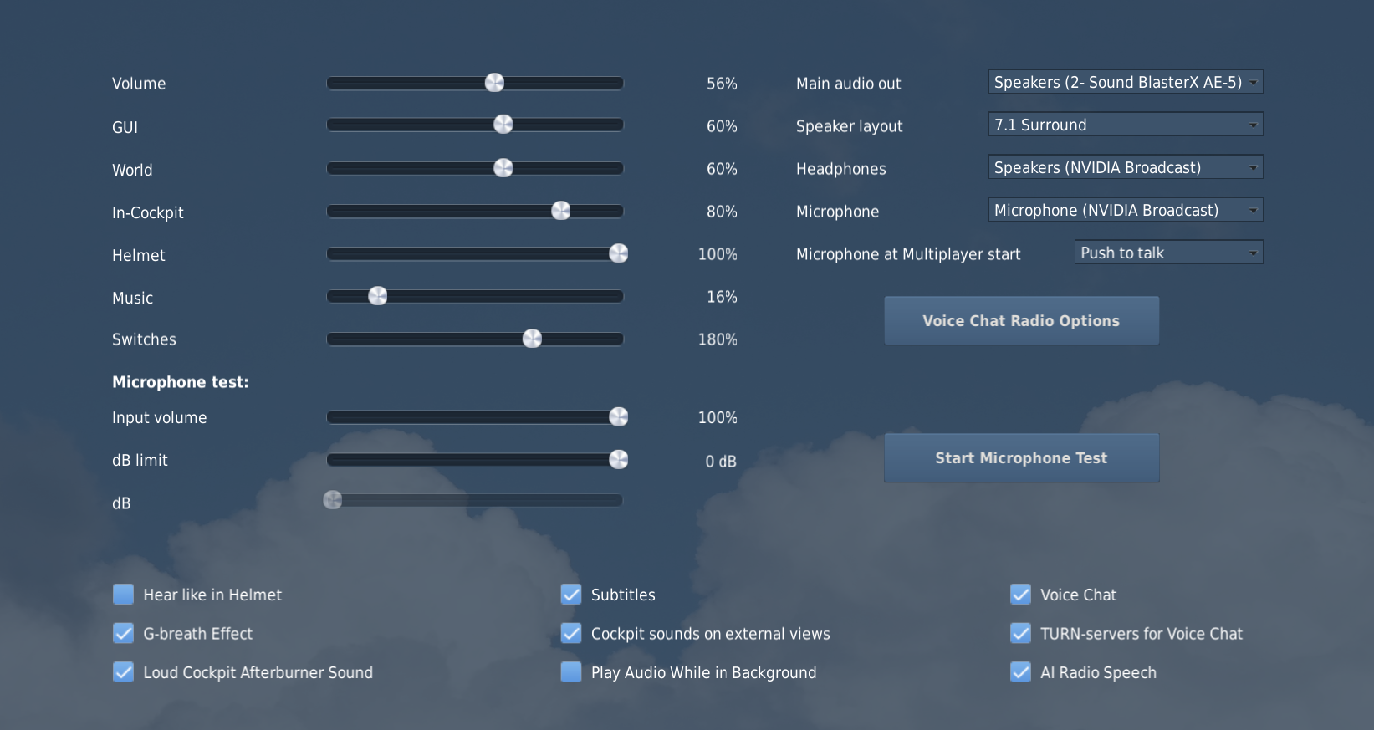Click the Music slider handle
Viewport: 1374px width, 730px height.
pos(378,295)
